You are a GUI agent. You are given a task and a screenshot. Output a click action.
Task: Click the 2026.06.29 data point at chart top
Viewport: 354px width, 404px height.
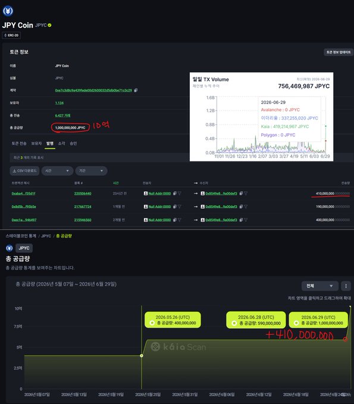350,307
